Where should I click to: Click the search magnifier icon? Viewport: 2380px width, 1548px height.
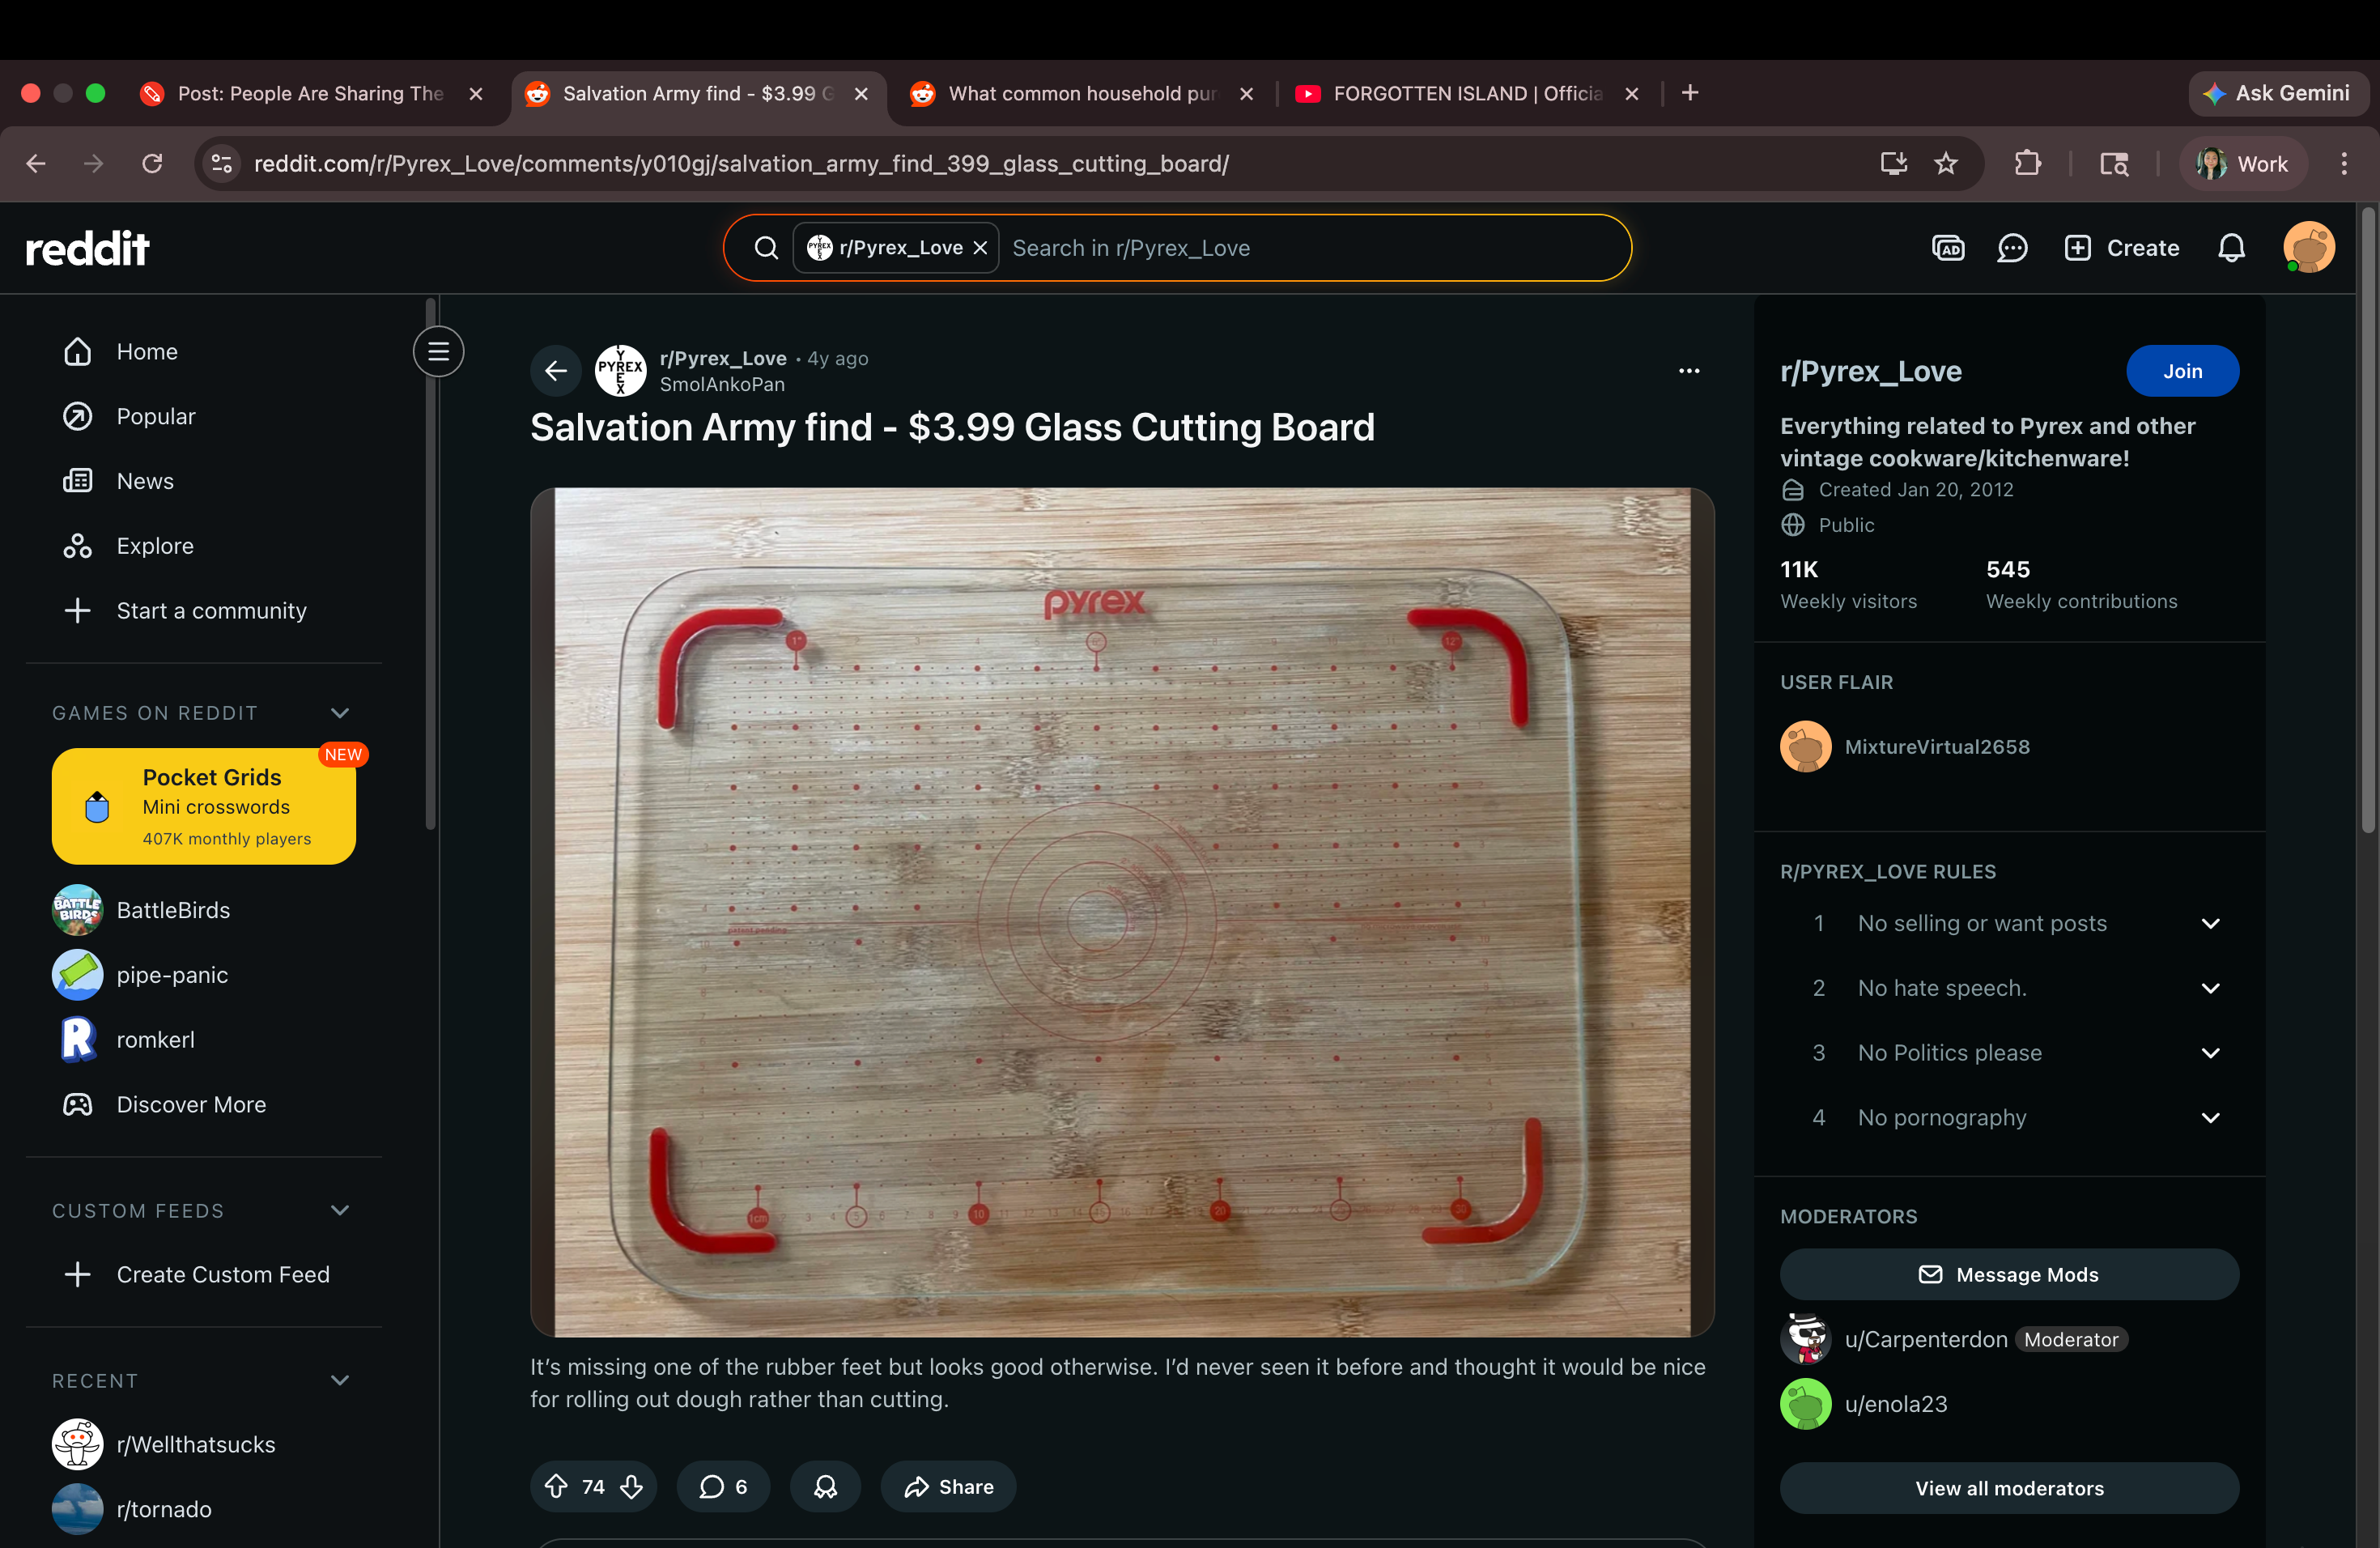point(766,248)
